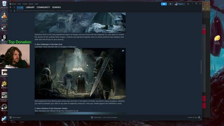This screenshot has height=126, width=224.
Task: Switch to Big Picture mode icon
Action: (x=188, y=4)
